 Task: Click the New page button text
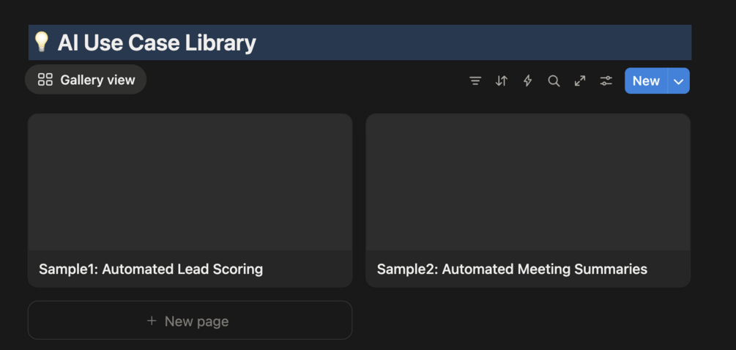[x=196, y=321]
